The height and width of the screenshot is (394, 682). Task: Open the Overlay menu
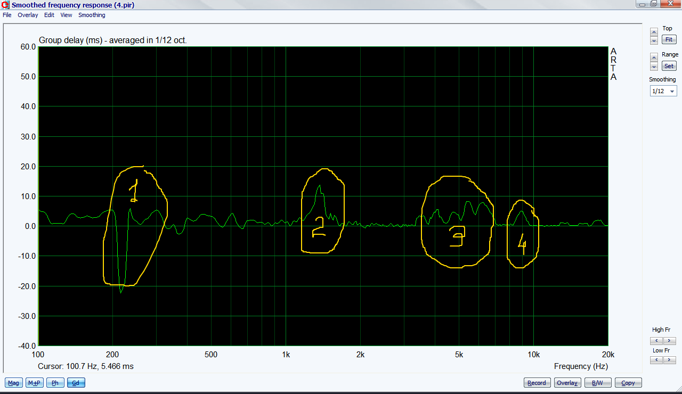tap(28, 15)
